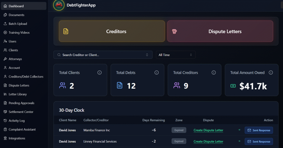The width and height of the screenshot is (283, 148).
Task: Click the info icon on Total Clients card
Action: [x=99, y=73]
